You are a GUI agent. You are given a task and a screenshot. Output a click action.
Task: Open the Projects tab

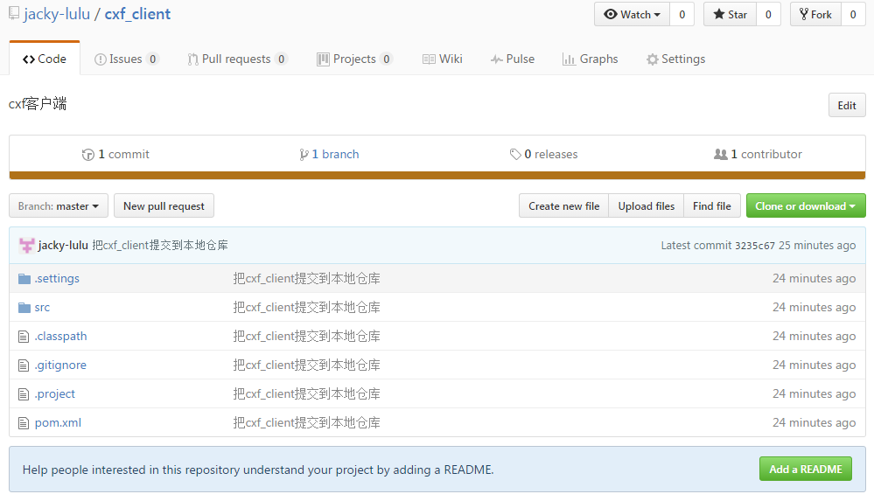click(354, 59)
